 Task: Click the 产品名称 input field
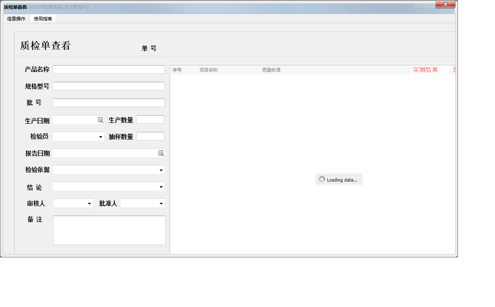pyautogui.click(x=108, y=70)
